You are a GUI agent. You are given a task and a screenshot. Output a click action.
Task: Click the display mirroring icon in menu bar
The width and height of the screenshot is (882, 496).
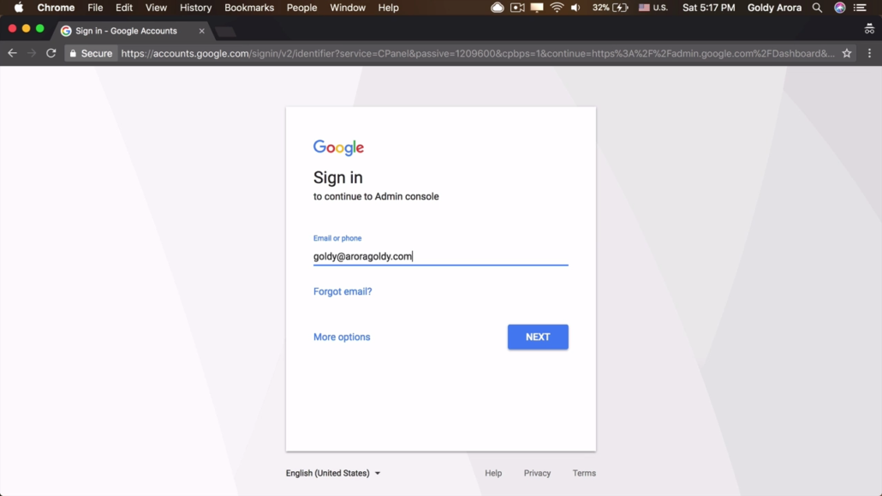(x=537, y=8)
